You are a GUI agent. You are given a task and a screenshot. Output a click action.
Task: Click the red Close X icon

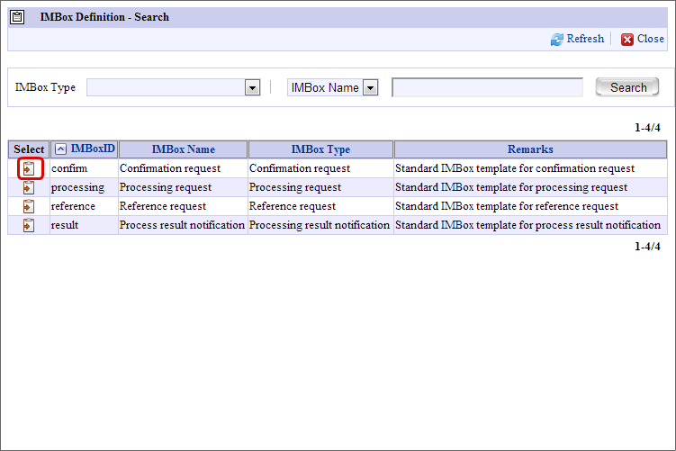point(626,40)
